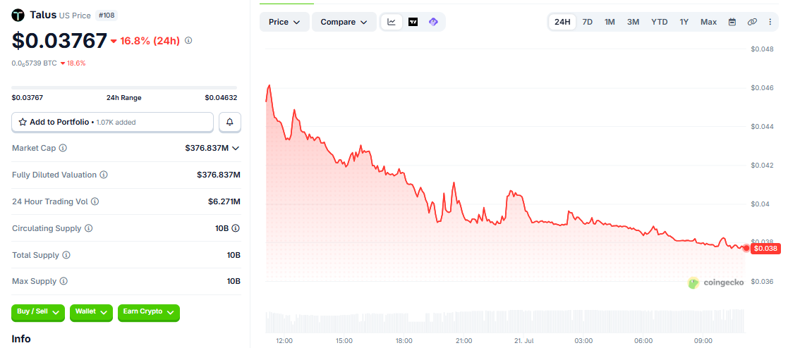
Task: Click the info icon beside 24h price change
Action: pos(188,41)
